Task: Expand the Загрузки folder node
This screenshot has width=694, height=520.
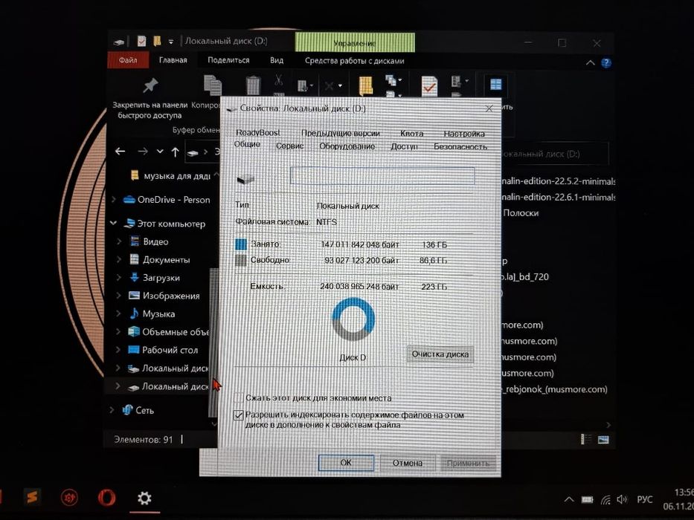Action: (x=118, y=278)
